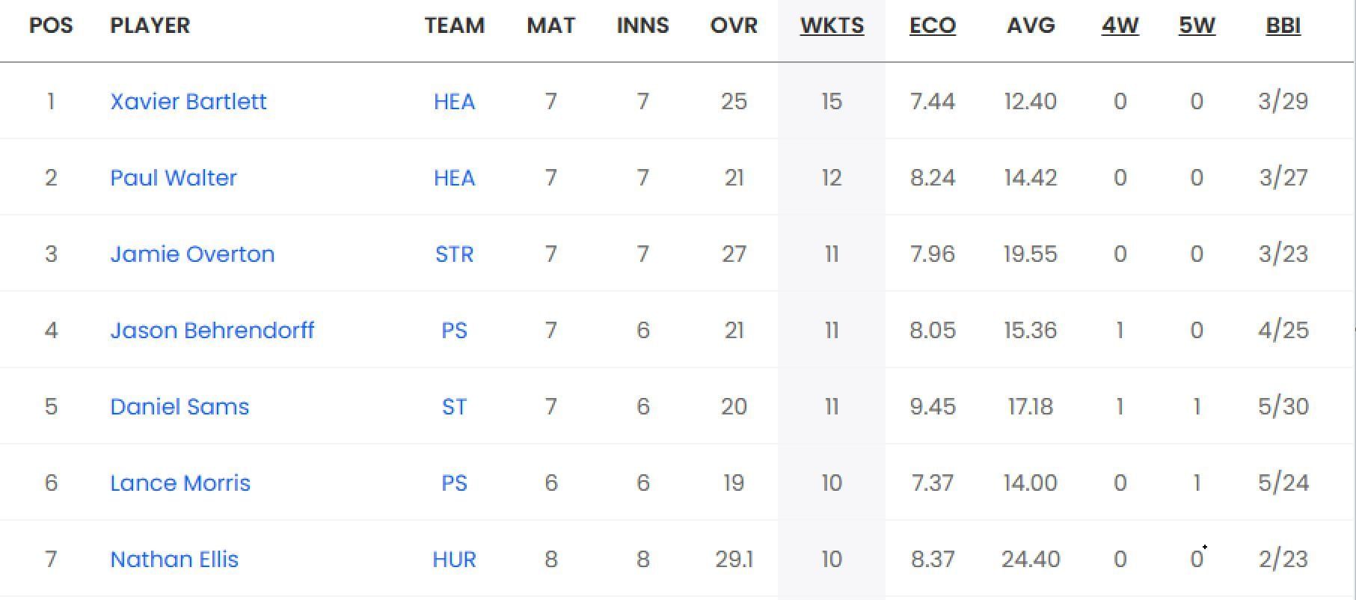Sort the table by WKTS column
Viewport: 1356px width, 600px height.
pos(832,25)
